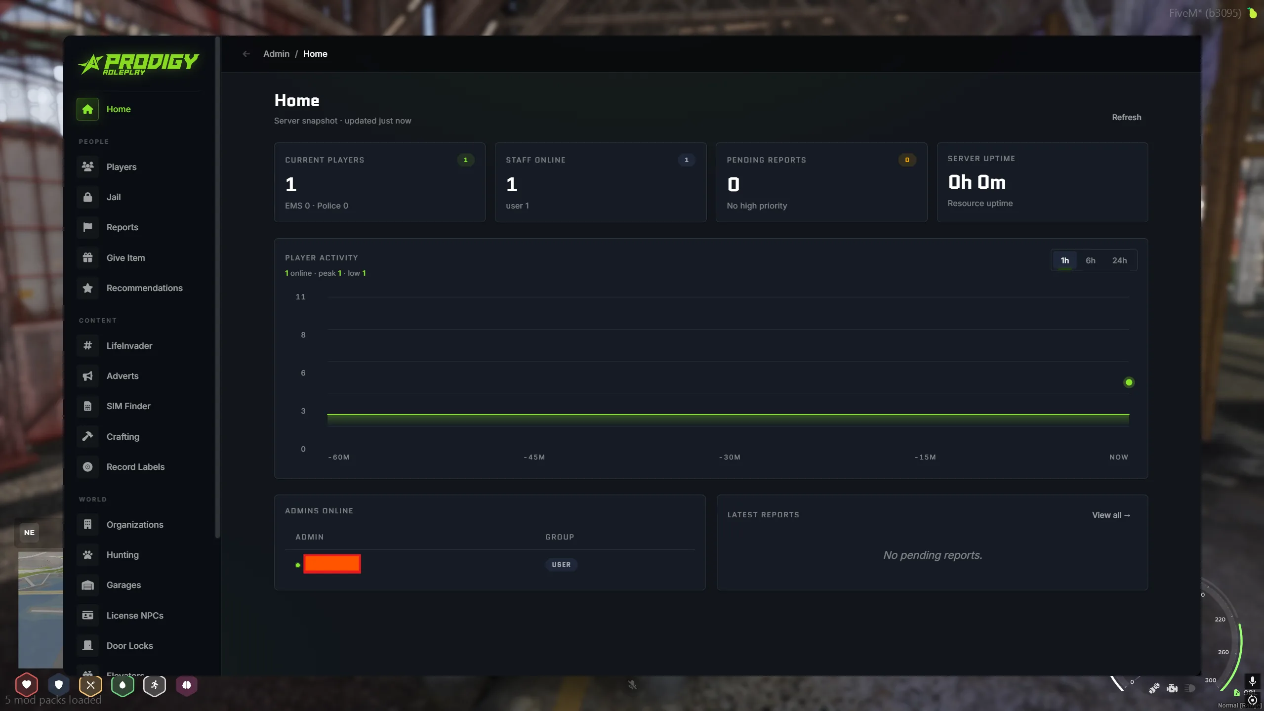Click the Current Players card
1264x711 pixels.
point(379,182)
